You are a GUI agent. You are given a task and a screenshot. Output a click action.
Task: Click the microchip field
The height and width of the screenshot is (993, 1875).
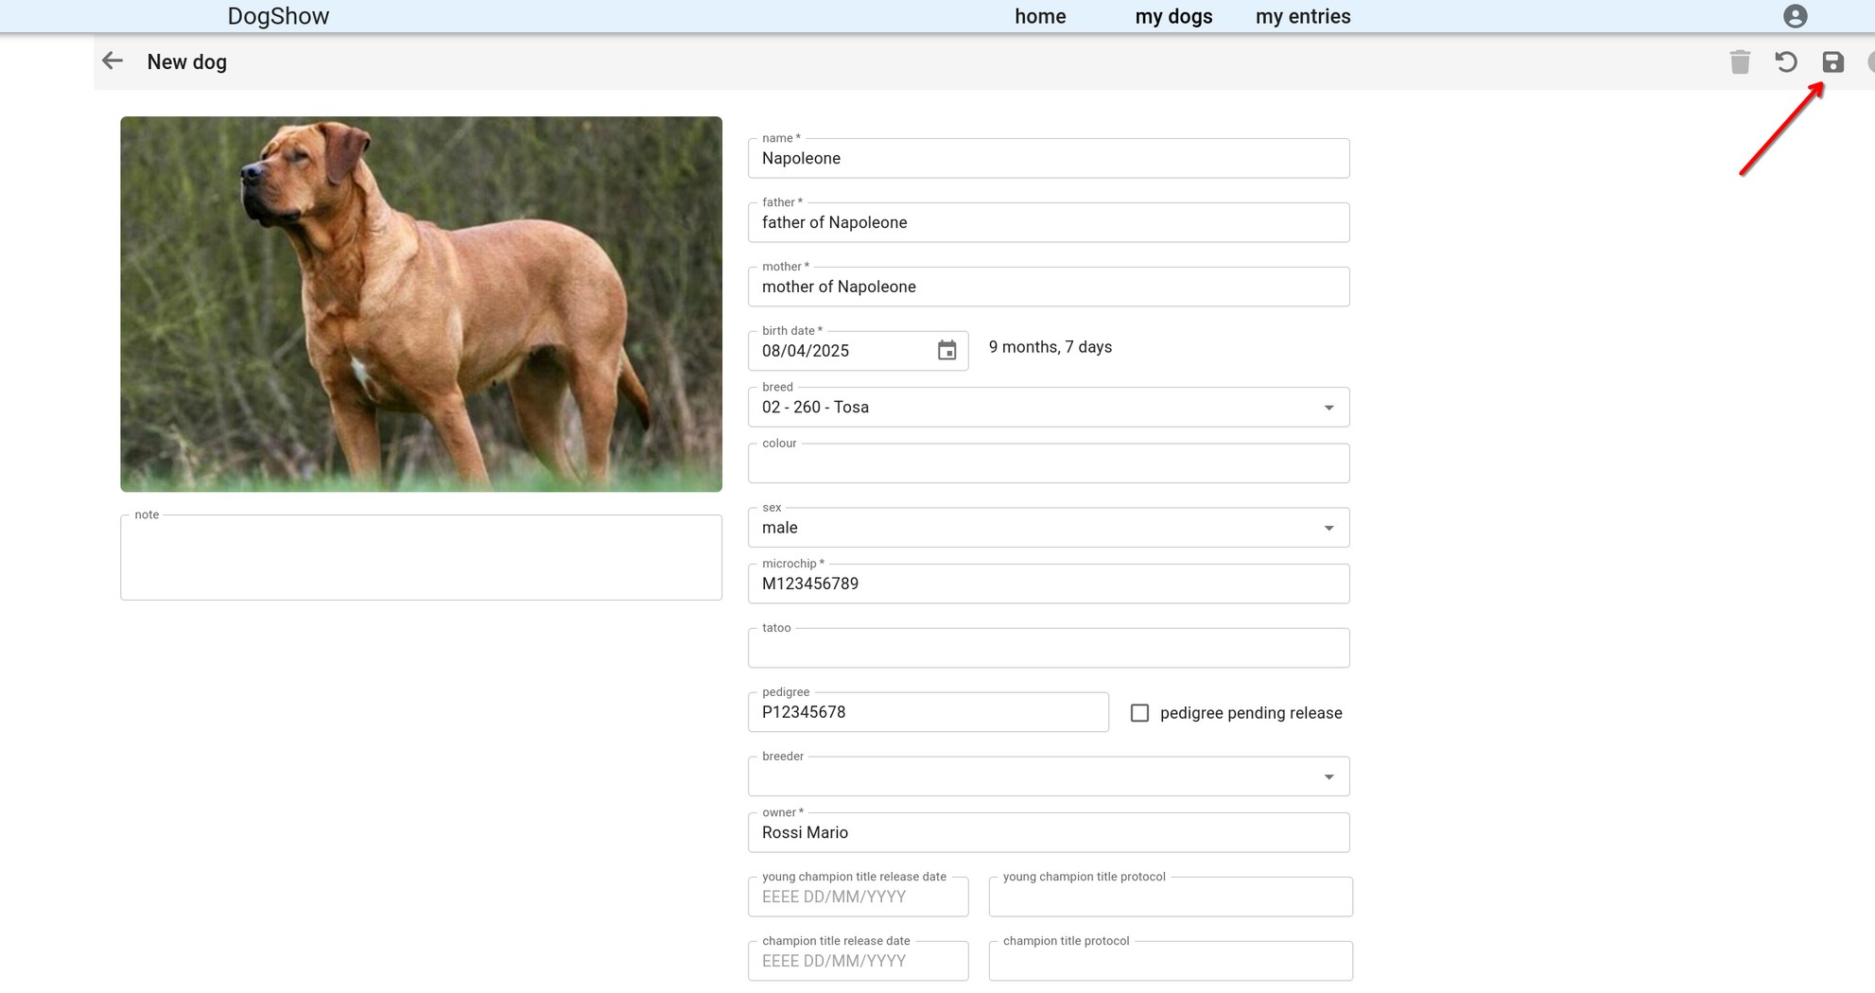point(1049,584)
